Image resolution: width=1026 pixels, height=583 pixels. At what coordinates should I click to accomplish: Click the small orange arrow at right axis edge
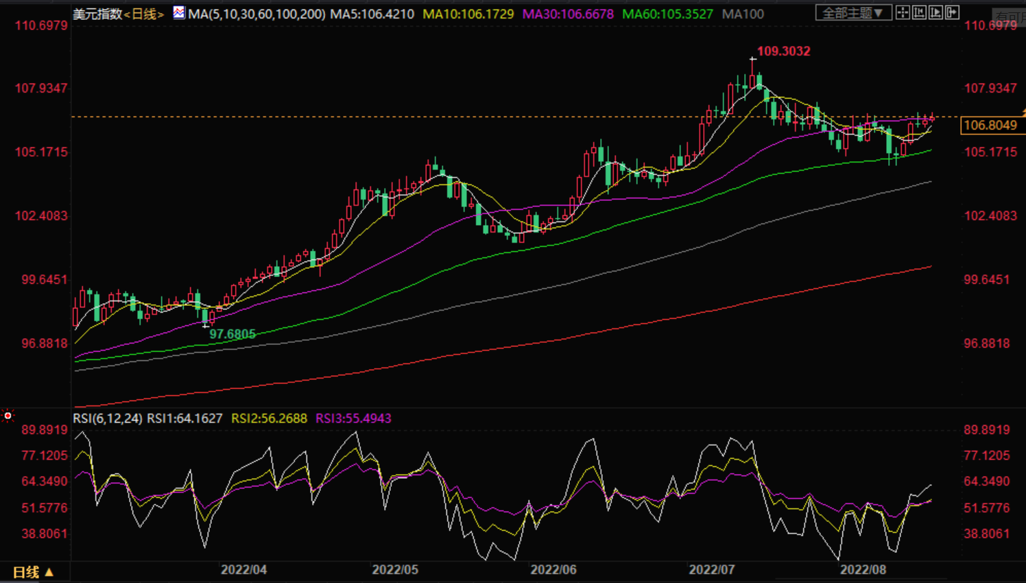(x=1023, y=112)
